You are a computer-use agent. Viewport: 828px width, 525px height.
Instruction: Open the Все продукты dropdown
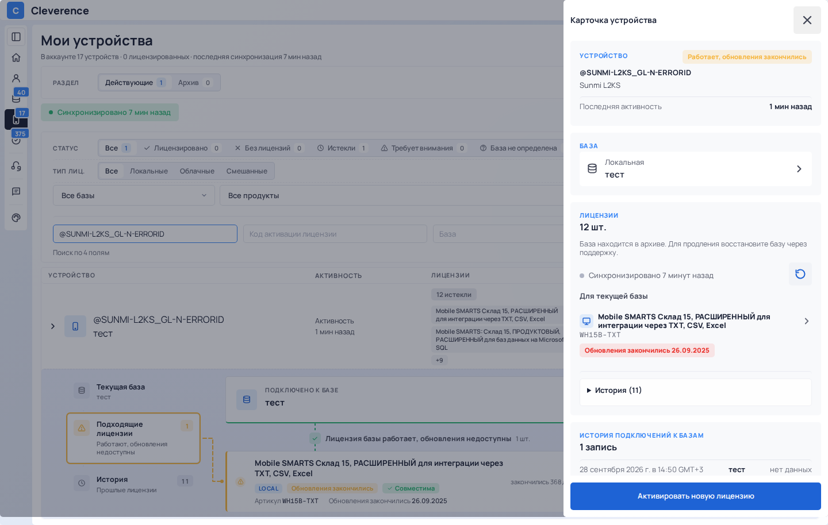tap(392, 195)
